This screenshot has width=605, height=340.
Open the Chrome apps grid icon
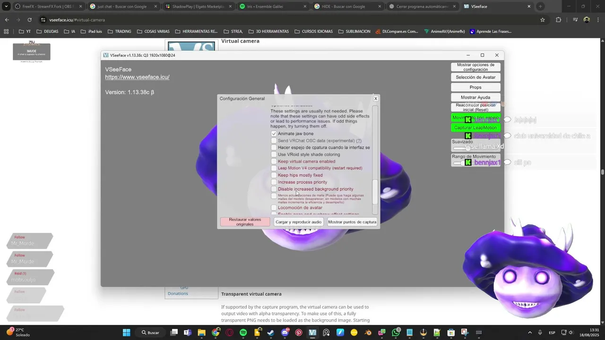(x=6, y=32)
